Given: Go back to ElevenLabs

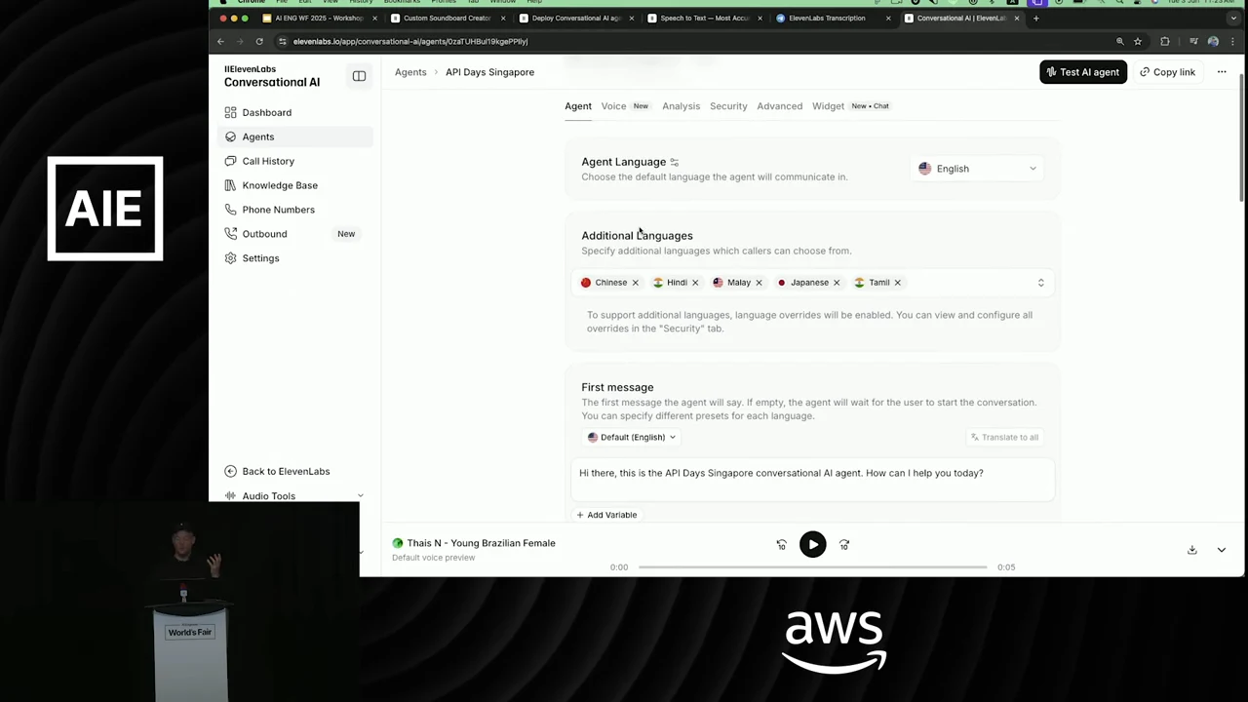Looking at the screenshot, I should [277, 471].
